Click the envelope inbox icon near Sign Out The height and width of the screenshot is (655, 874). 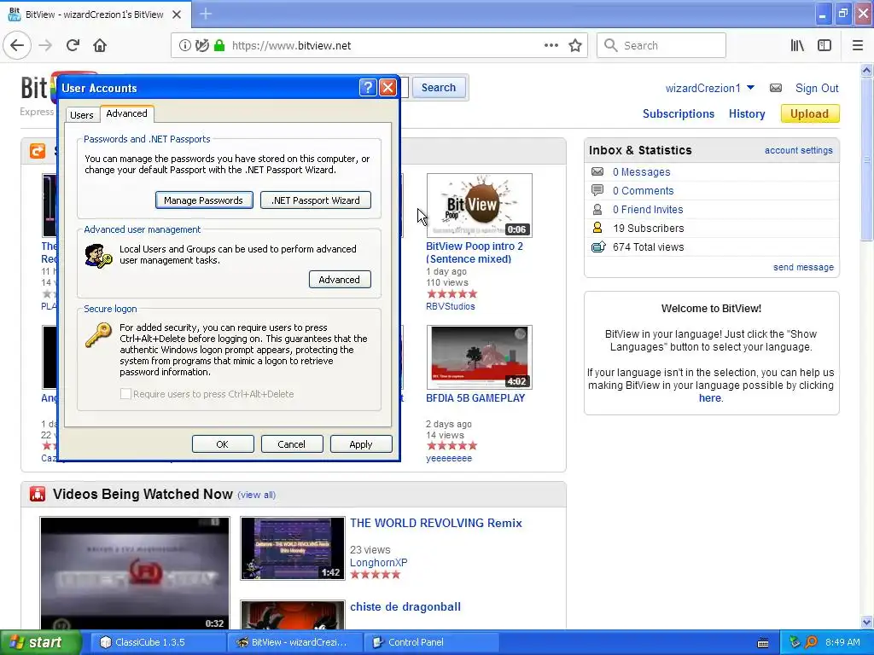click(x=775, y=88)
